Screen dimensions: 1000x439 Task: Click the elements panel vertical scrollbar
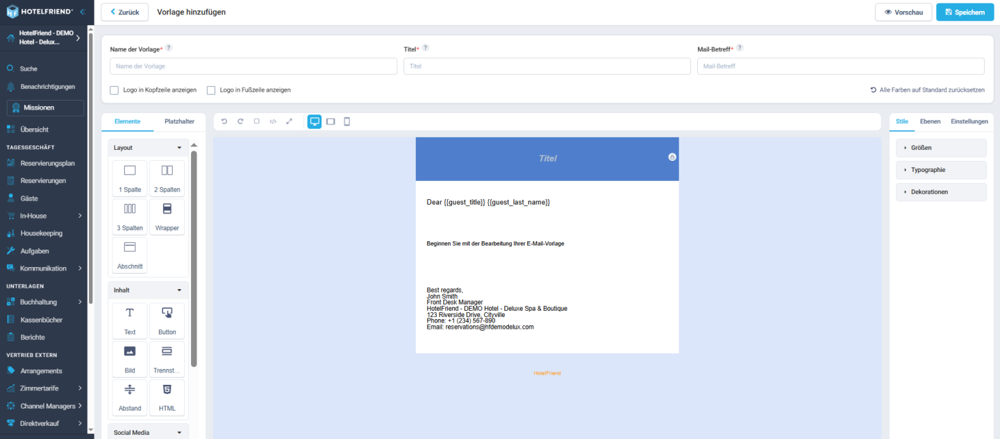(x=194, y=258)
